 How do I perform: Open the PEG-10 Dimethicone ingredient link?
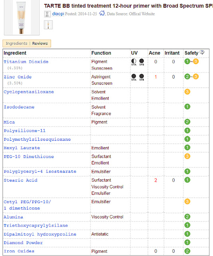pyautogui.click(x=29, y=156)
